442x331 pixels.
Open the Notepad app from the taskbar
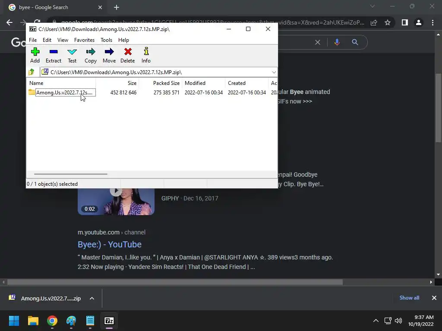tap(90, 321)
